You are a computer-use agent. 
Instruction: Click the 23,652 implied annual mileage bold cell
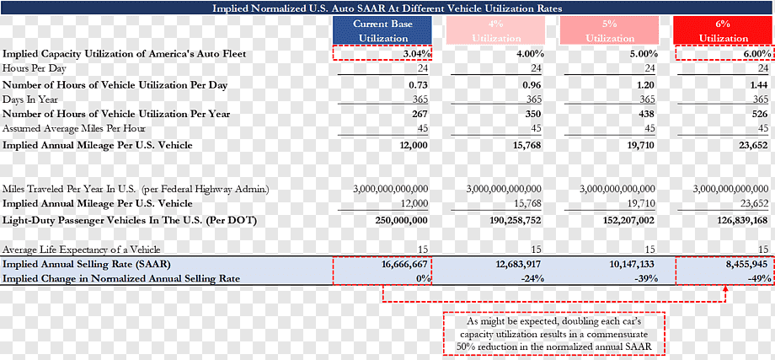tap(751, 145)
